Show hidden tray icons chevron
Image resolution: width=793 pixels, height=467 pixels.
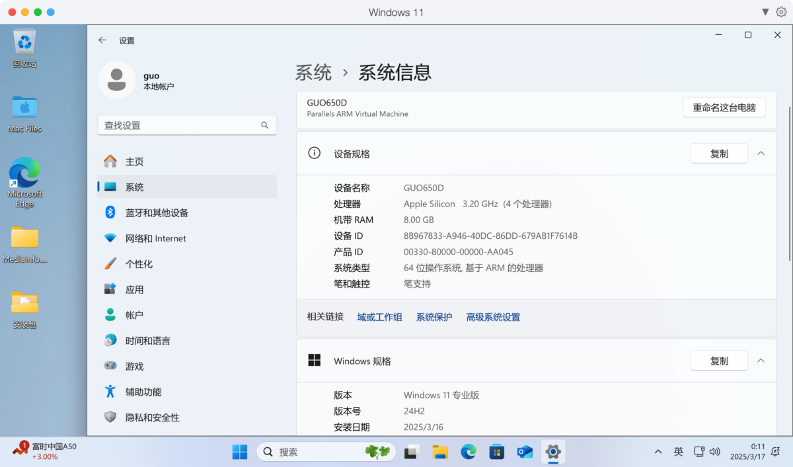(658, 452)
